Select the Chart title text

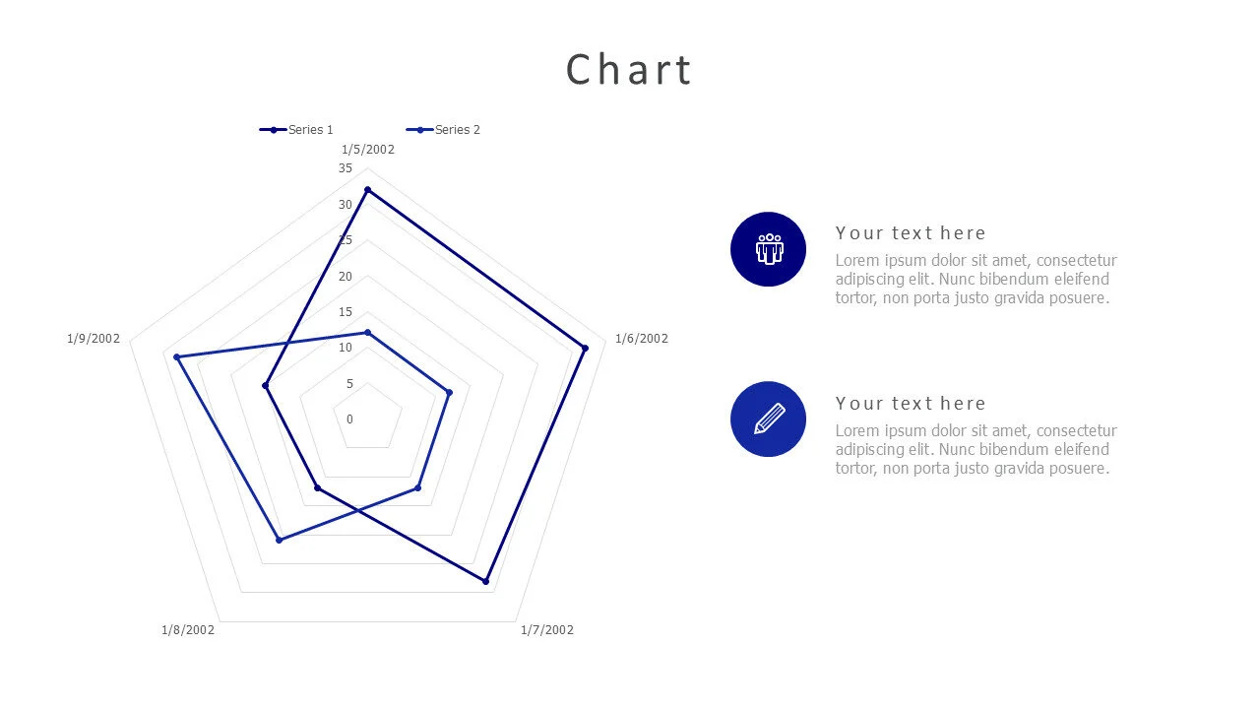click(629, 70)
